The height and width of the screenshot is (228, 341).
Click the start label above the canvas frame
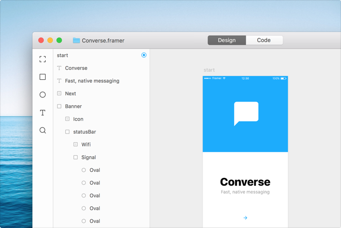(x=209, y=70)
